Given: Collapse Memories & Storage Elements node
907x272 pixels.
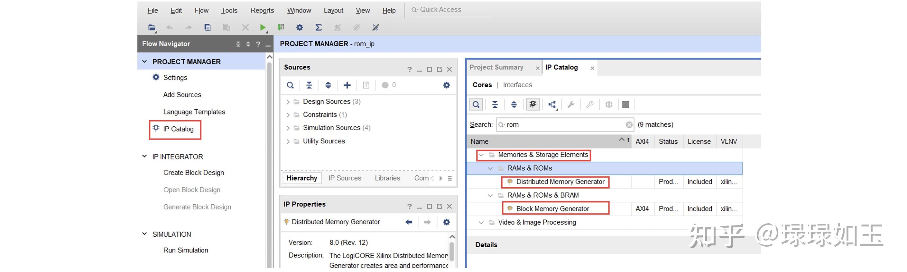Looking at the screenshot, I should click(x=481, y=155).
